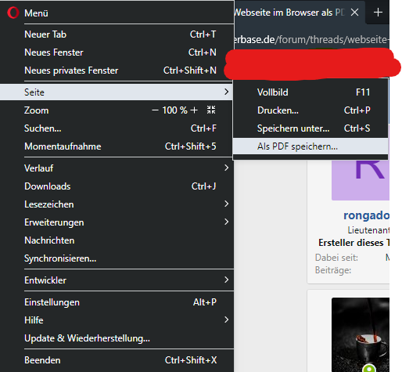Click Synchronisieren... menu entry

(117, 258)
